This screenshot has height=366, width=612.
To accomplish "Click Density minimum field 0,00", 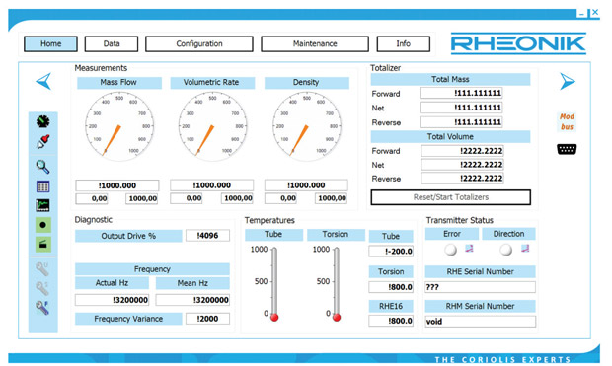I will click(281, 198).
